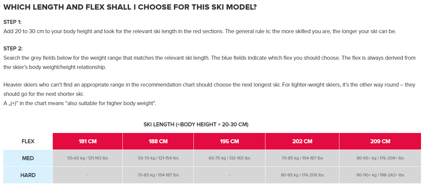
Task: Click the STEP 2 heading
Action: [13, 48]
